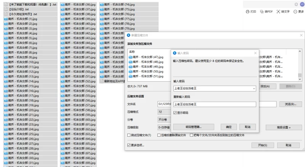Click the 添加(A) button

267,86
